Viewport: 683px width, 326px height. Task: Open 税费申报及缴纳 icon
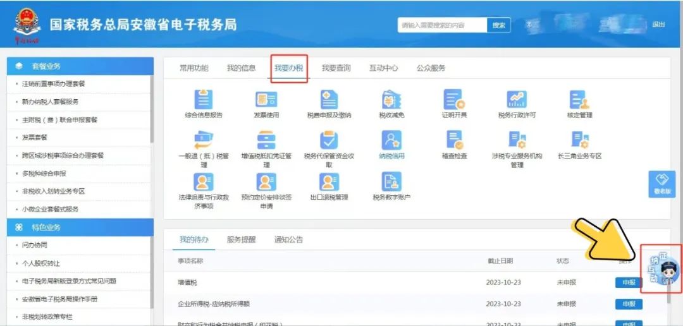tap(329, 100)
